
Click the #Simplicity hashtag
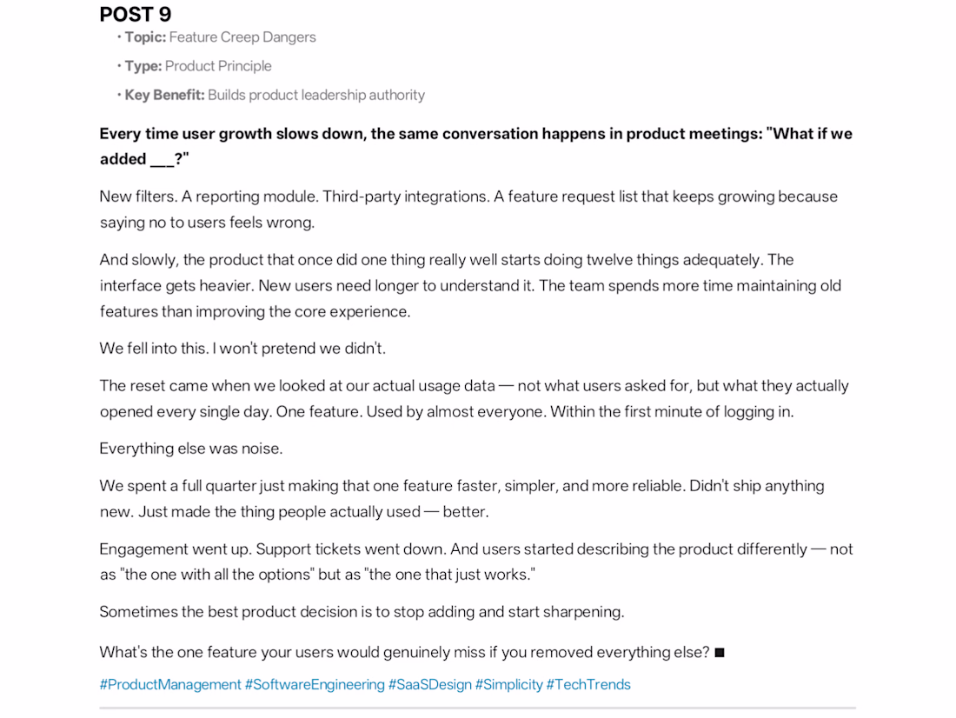[508, 684]
